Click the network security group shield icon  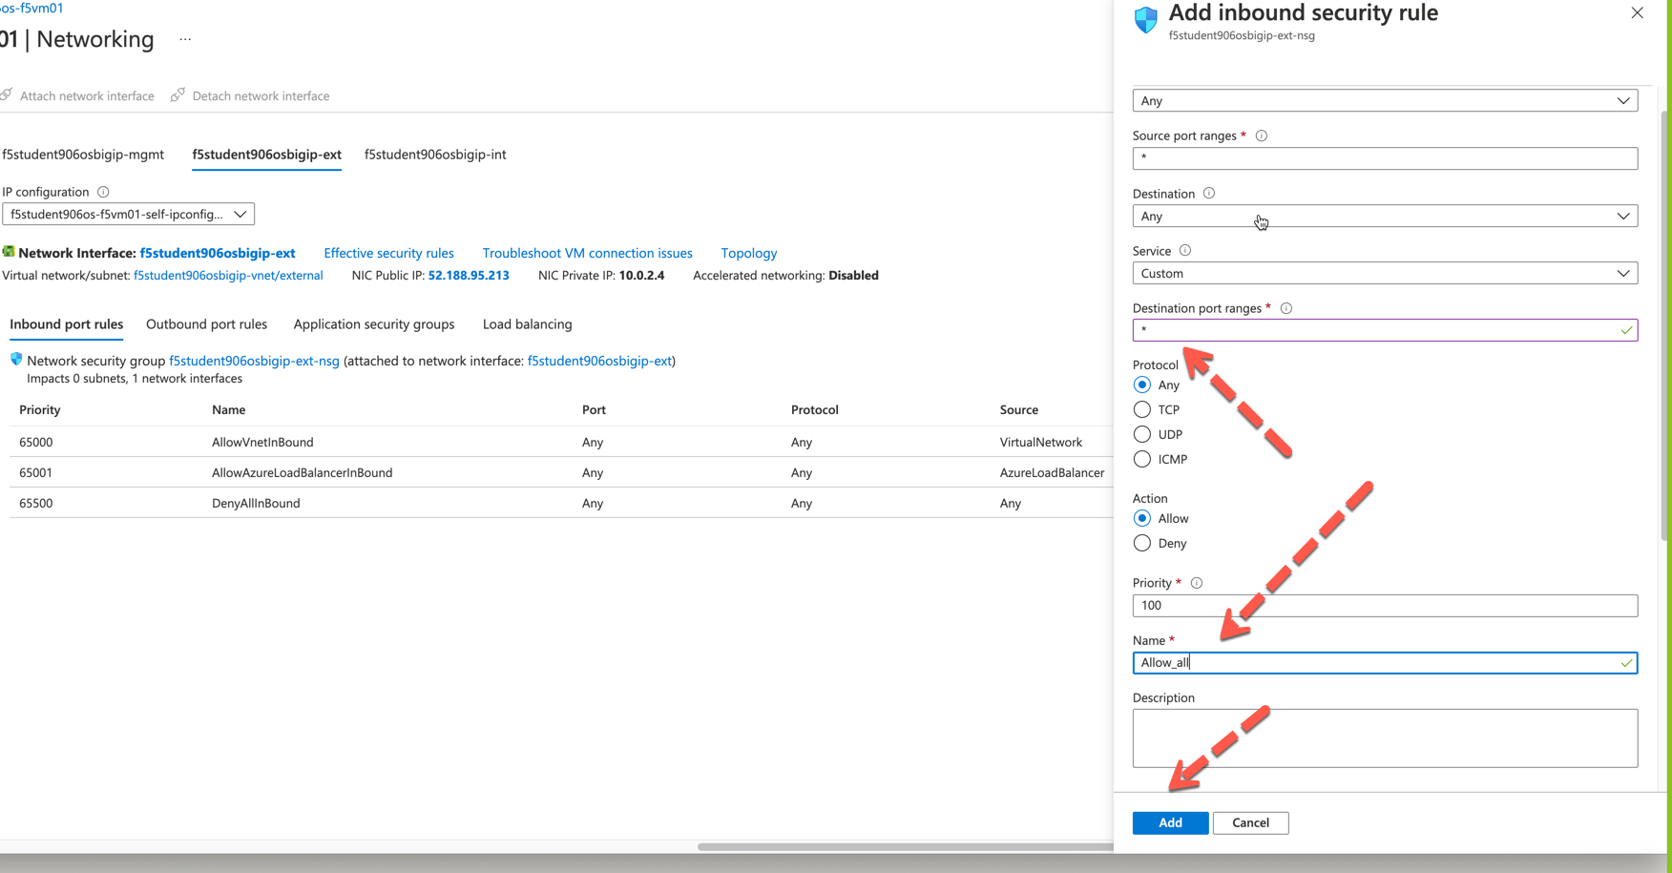[16, 360]
